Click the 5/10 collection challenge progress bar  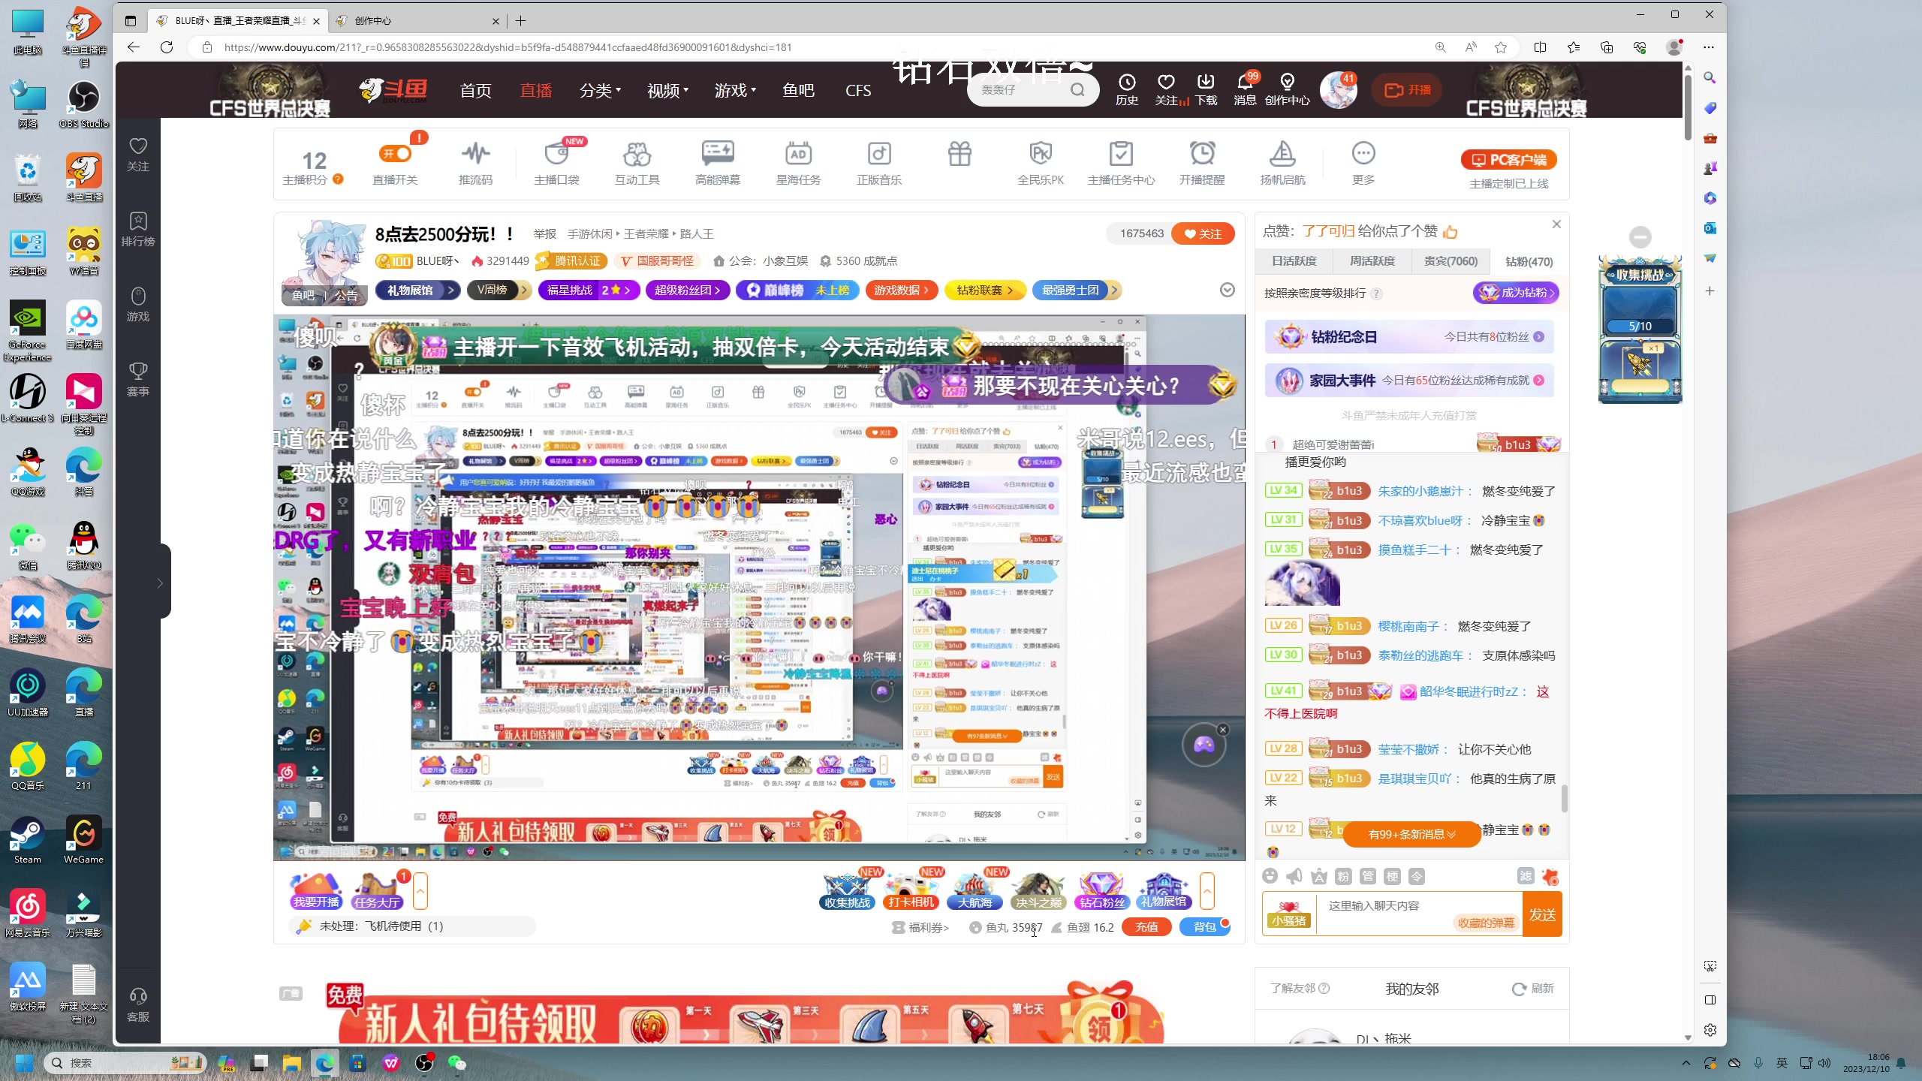pyautogui.click(x=1640, y=326)
